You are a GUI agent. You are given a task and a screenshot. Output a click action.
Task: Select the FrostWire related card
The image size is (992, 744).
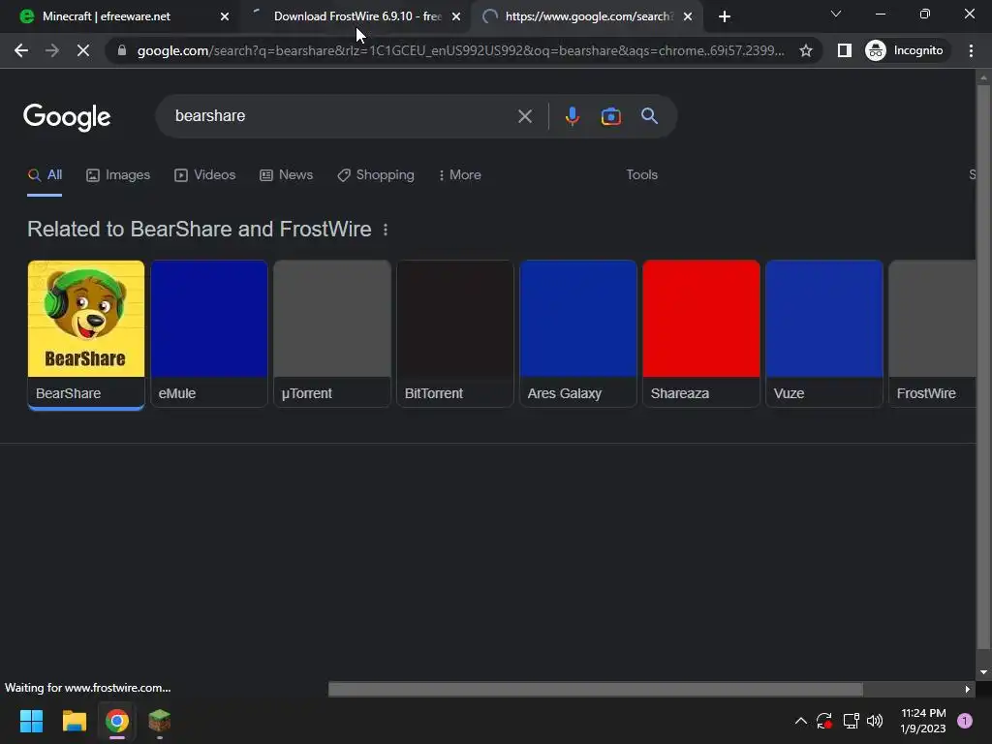[933, 334]
